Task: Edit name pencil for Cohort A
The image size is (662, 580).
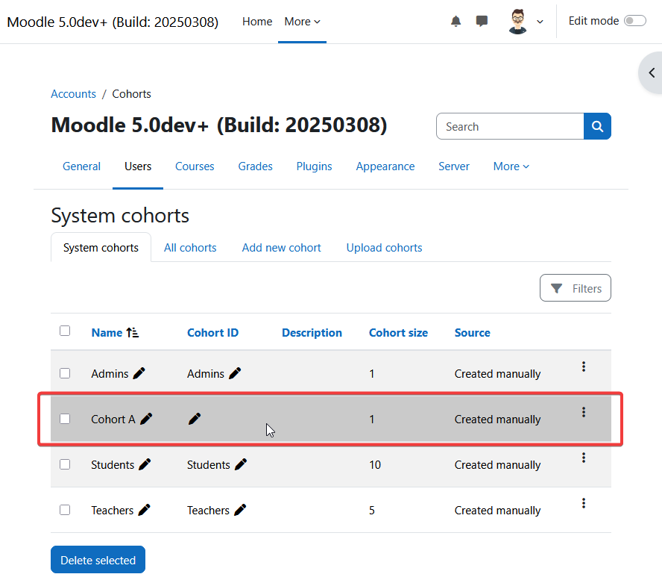Action: [146, 419]
